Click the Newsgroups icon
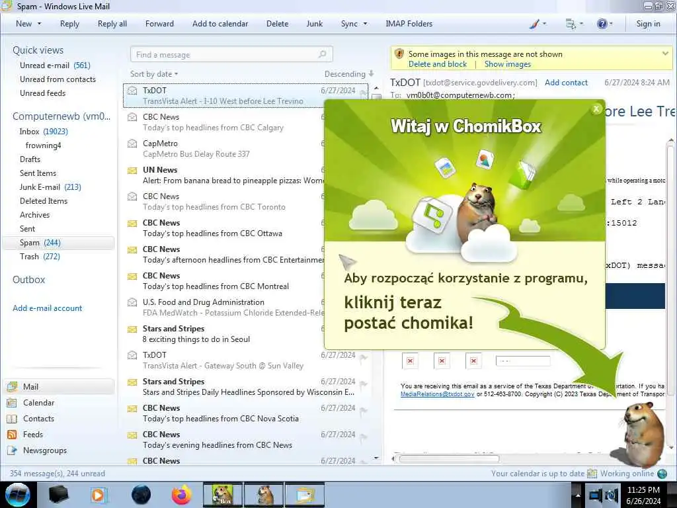 (12, 450)
